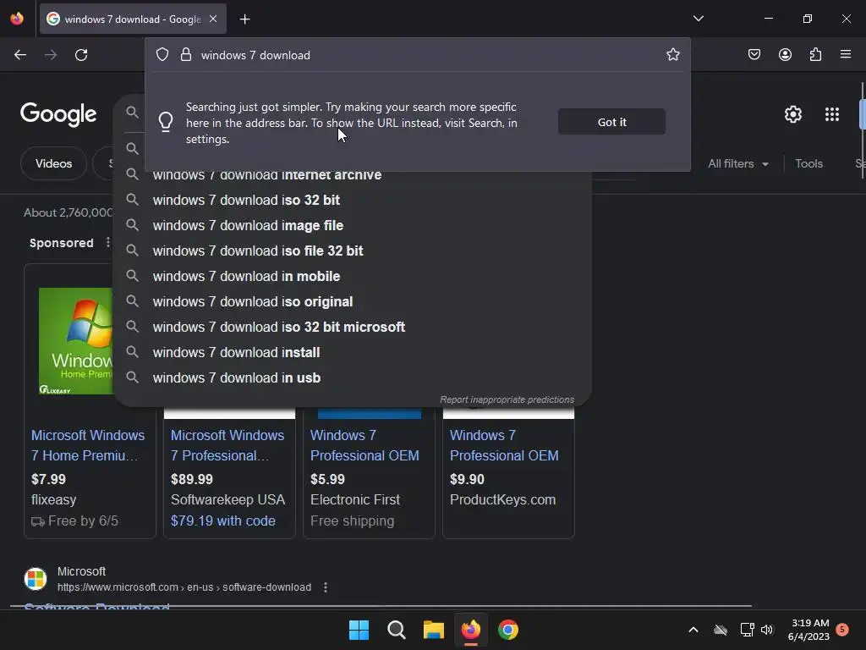The height and width of the screenshot is (650, 866).
Task: Open taskbar Search magnifier
Action: 396,630
